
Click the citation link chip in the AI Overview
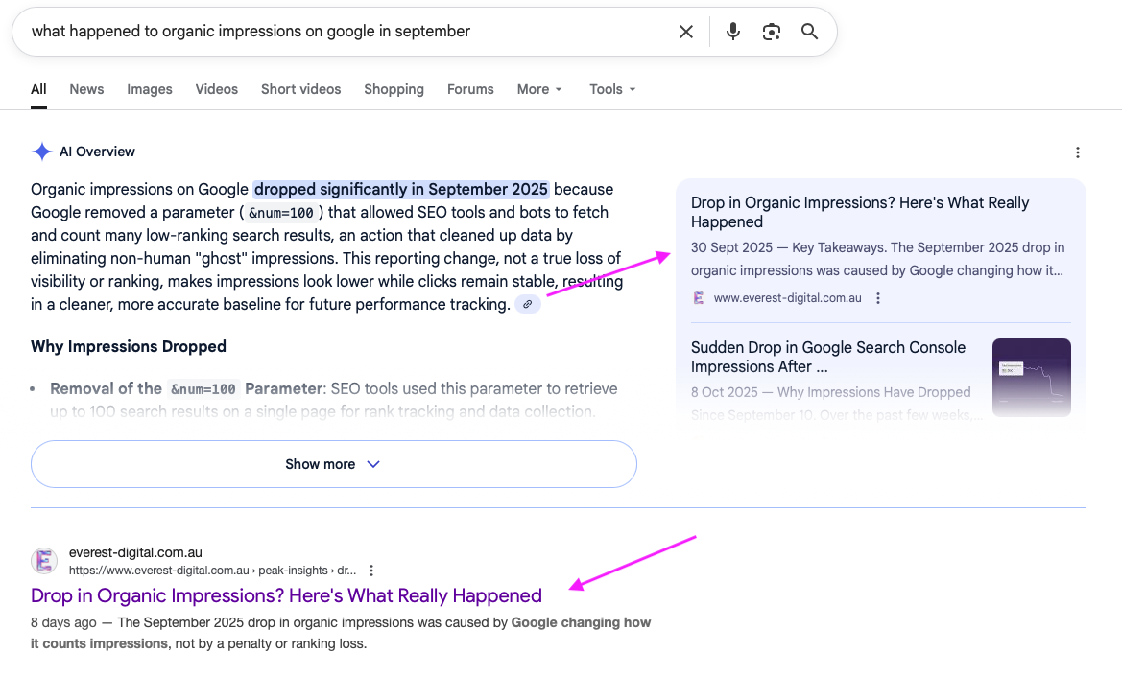(x=527, y=304)
